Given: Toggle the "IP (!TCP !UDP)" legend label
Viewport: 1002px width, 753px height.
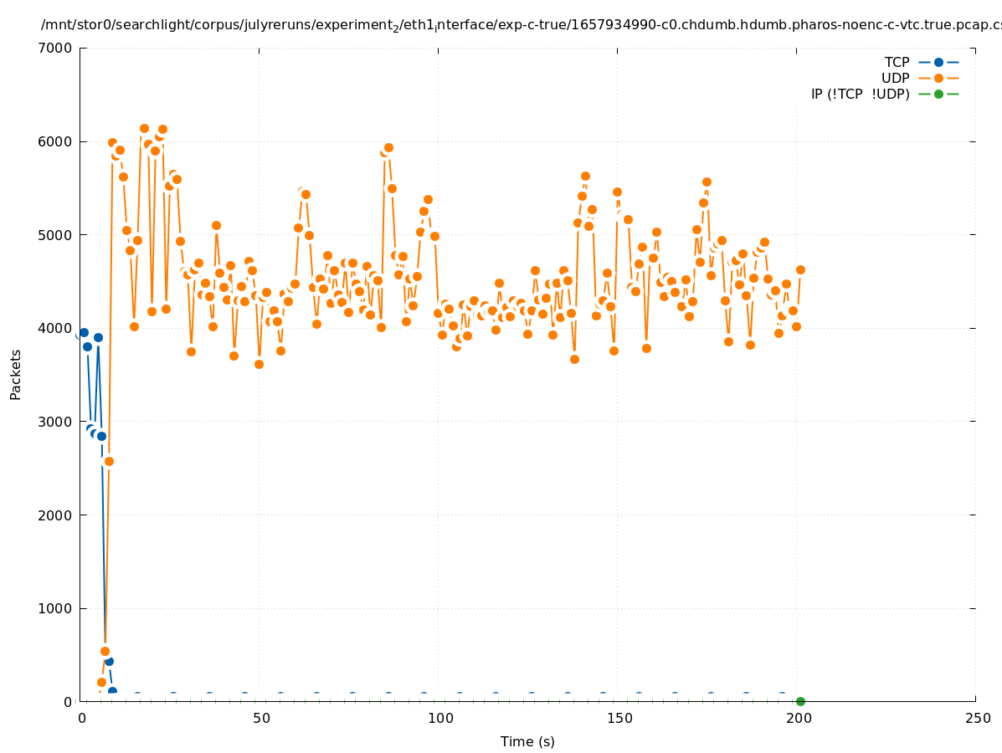Looking at the screenshot, I should 860,94.
